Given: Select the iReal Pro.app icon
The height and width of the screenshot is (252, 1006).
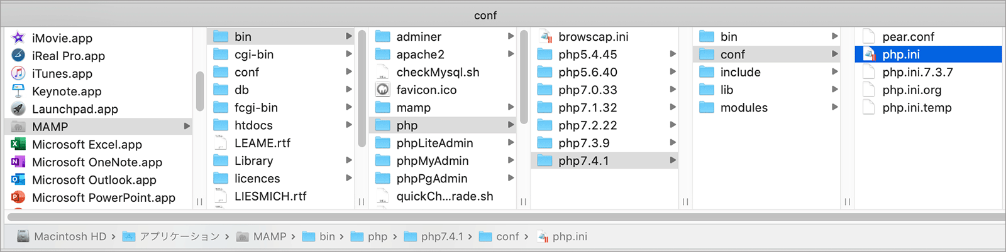Looking at the screenshot, I should tap(18, 55).
